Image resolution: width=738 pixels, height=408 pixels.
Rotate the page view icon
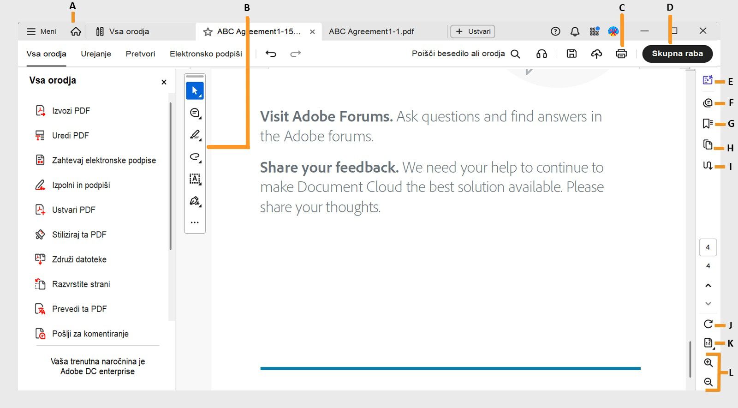tap(708, 324)
